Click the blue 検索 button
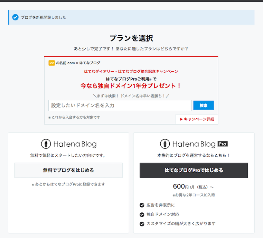The width and height of the screenshot is (263, 238). coord(204,106)
